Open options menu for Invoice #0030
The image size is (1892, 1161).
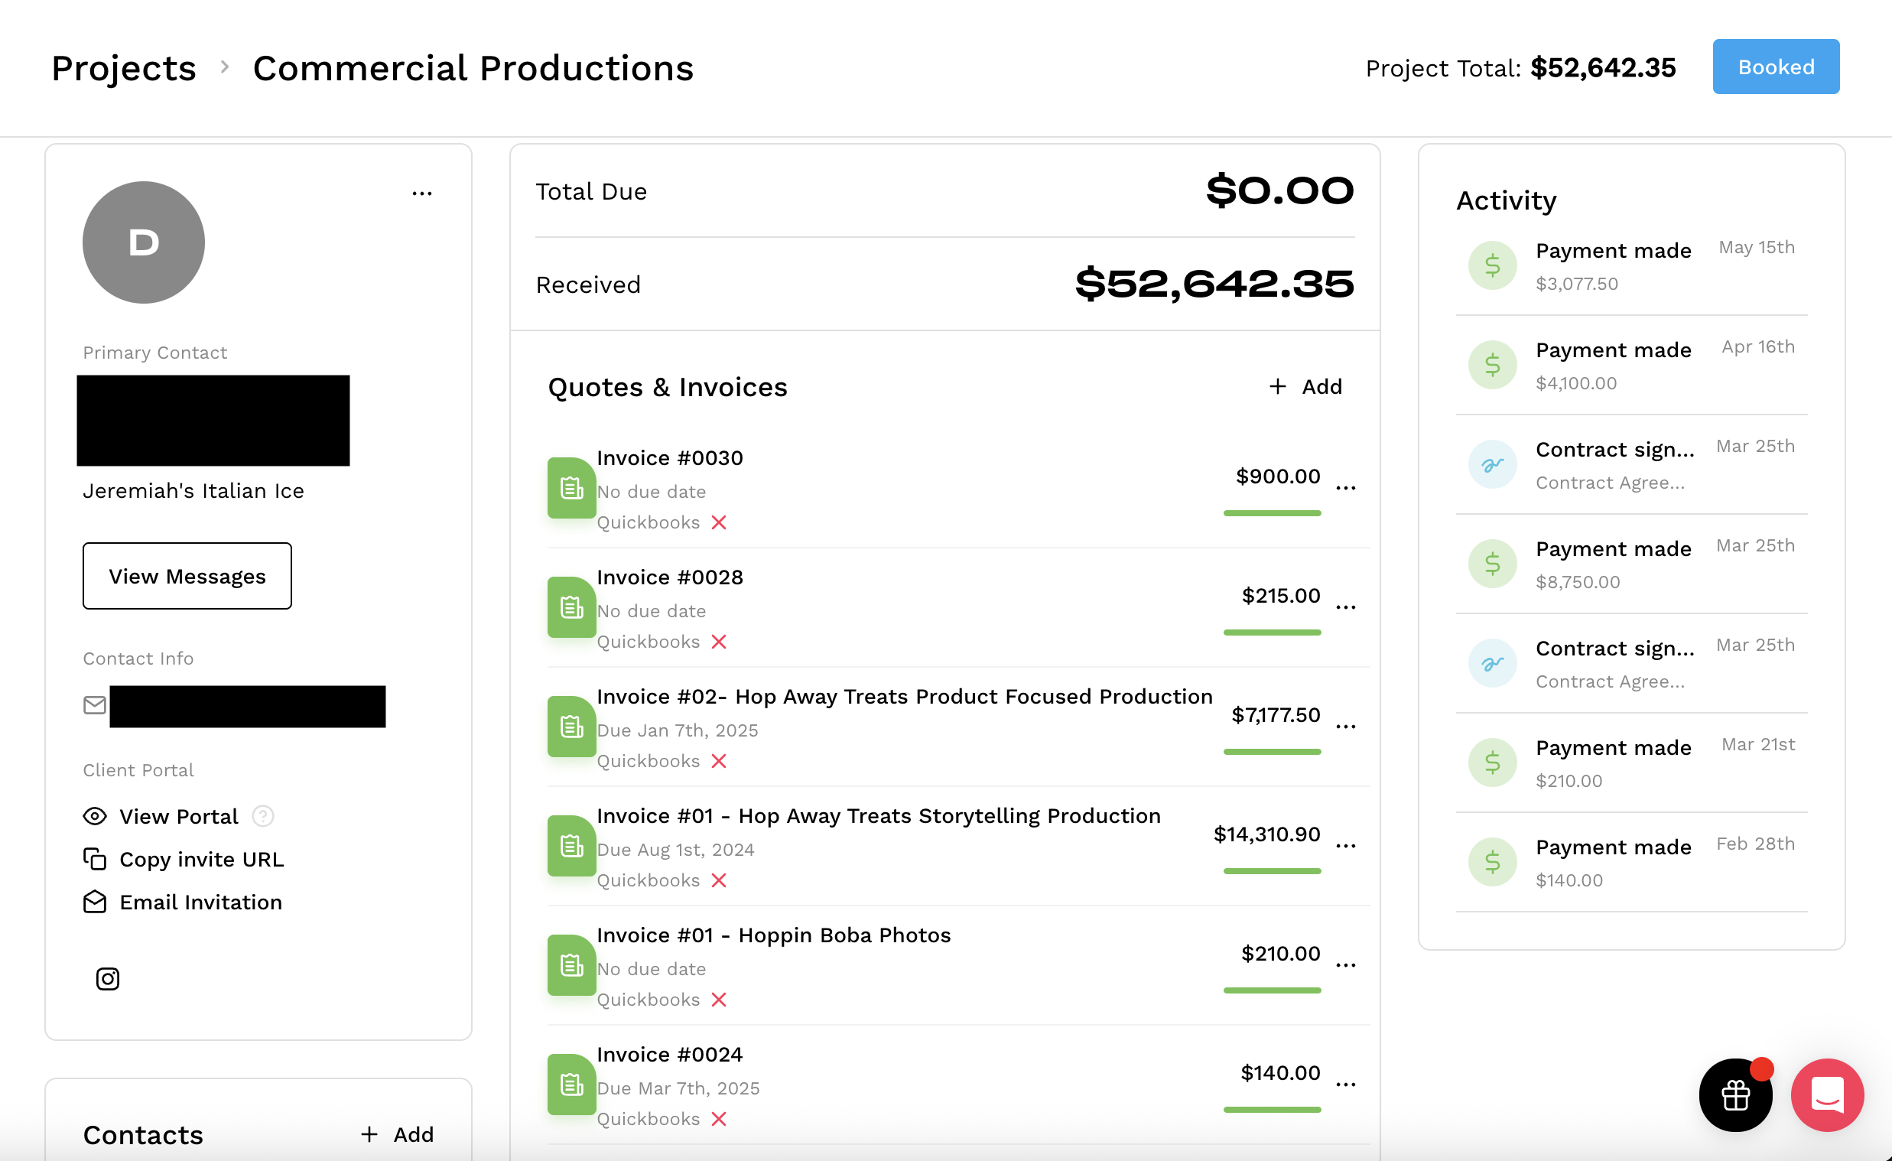pos(1345,489)
